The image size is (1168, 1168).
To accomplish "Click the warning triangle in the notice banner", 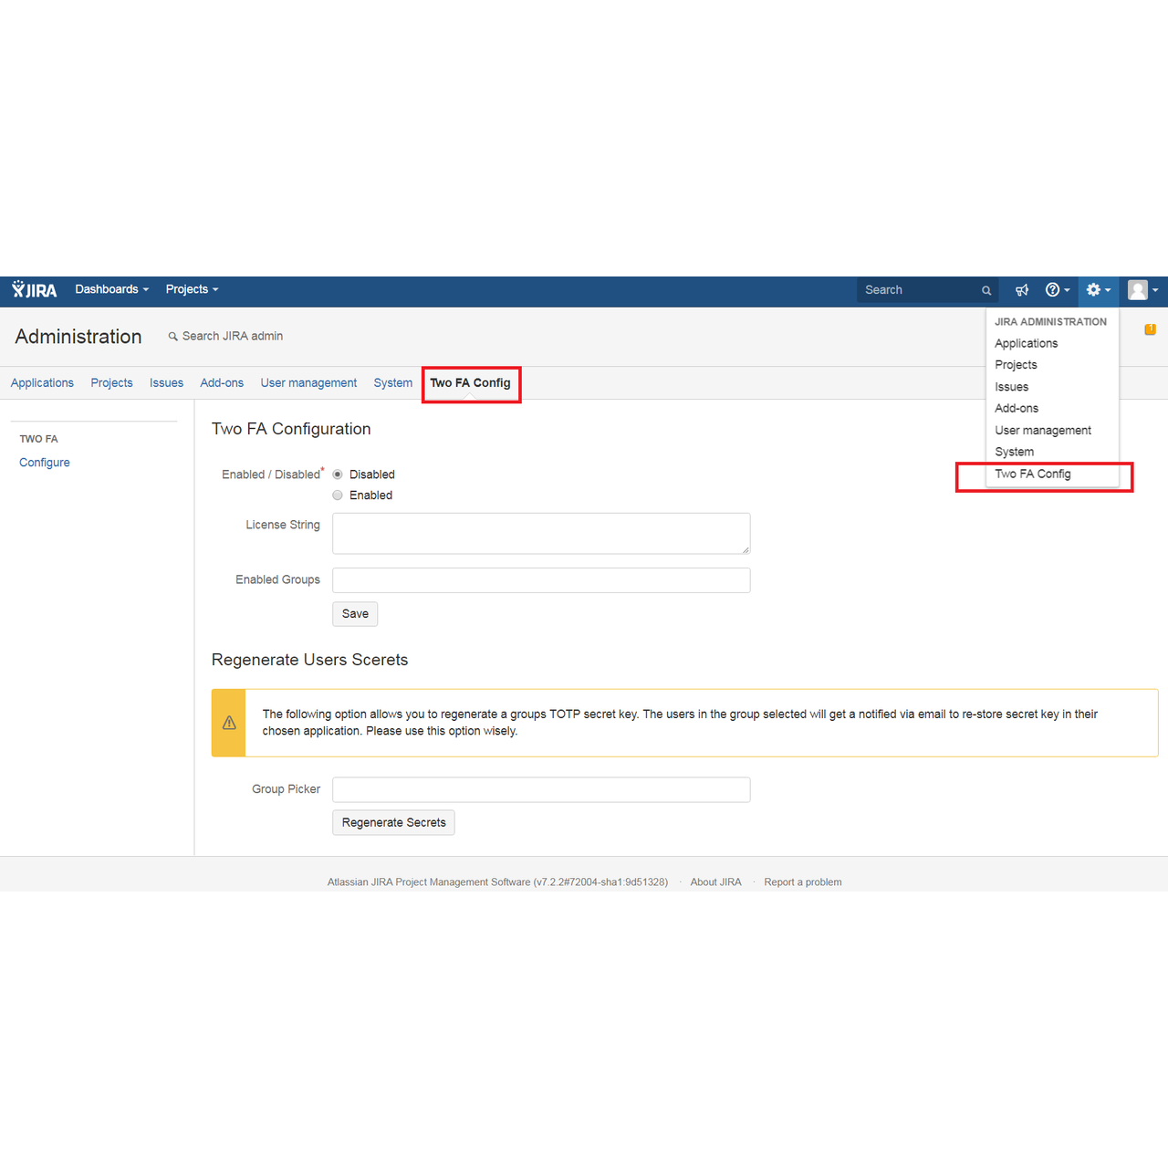I will click(x=228, y=723).
